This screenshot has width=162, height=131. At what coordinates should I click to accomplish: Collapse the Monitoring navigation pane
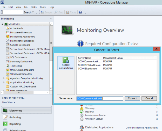51,19
